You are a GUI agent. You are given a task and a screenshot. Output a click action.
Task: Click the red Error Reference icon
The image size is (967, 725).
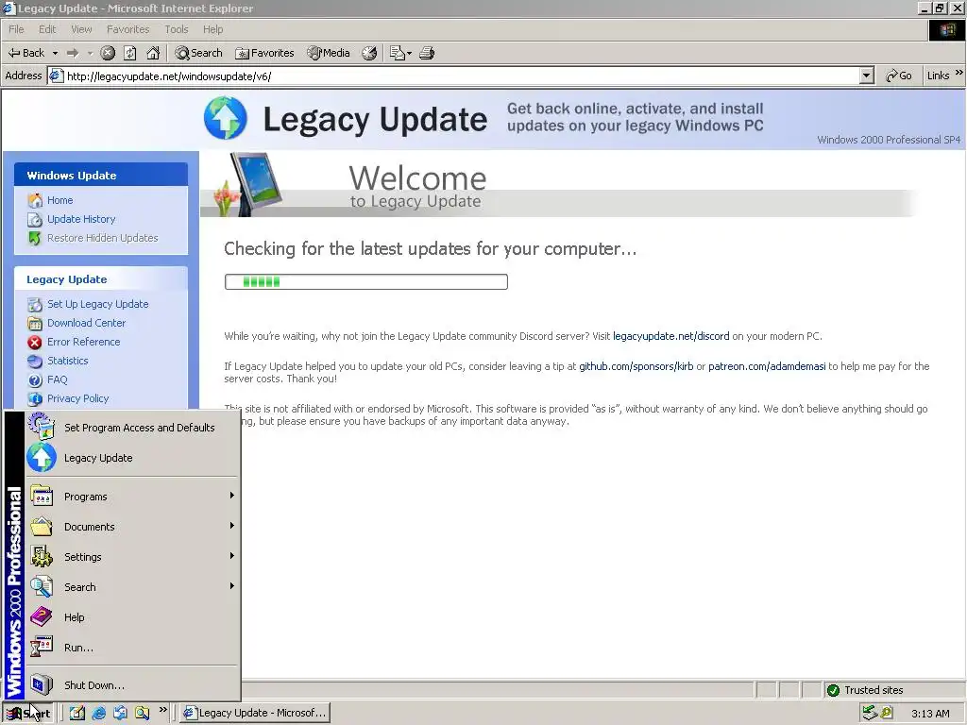pos(35,342)
